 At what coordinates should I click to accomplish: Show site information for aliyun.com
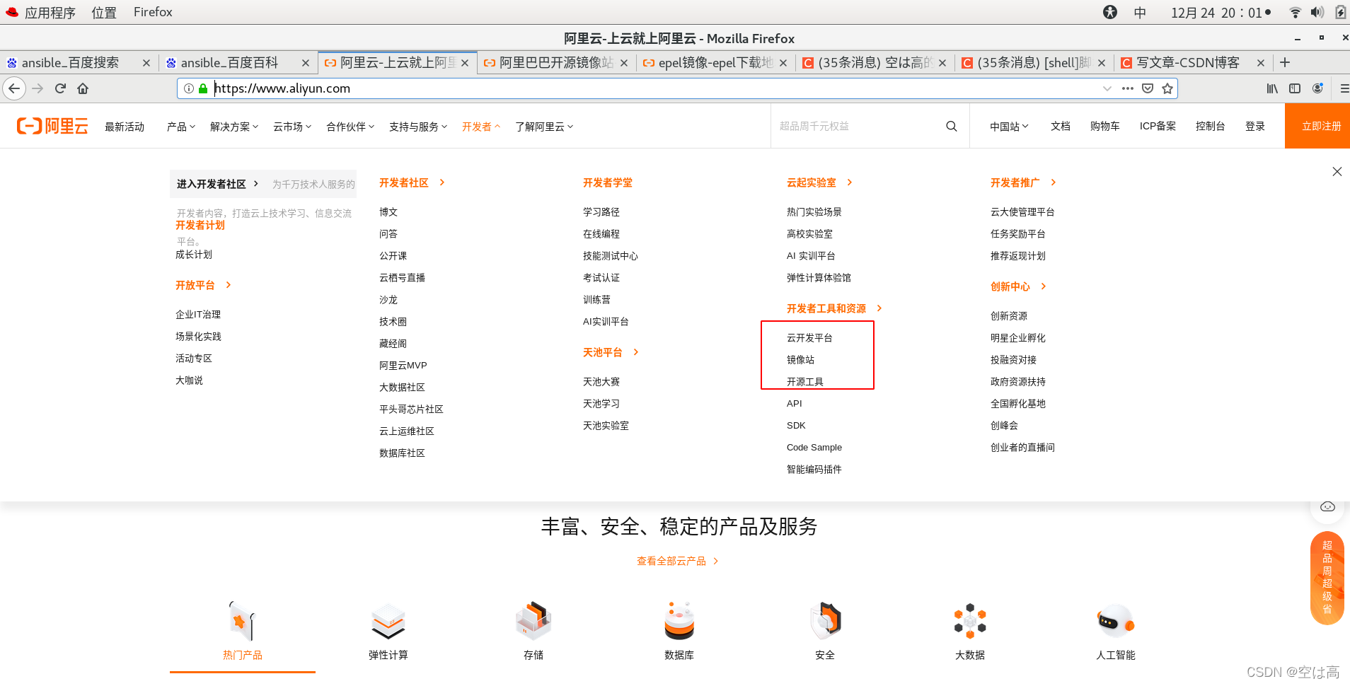(189, 88)
